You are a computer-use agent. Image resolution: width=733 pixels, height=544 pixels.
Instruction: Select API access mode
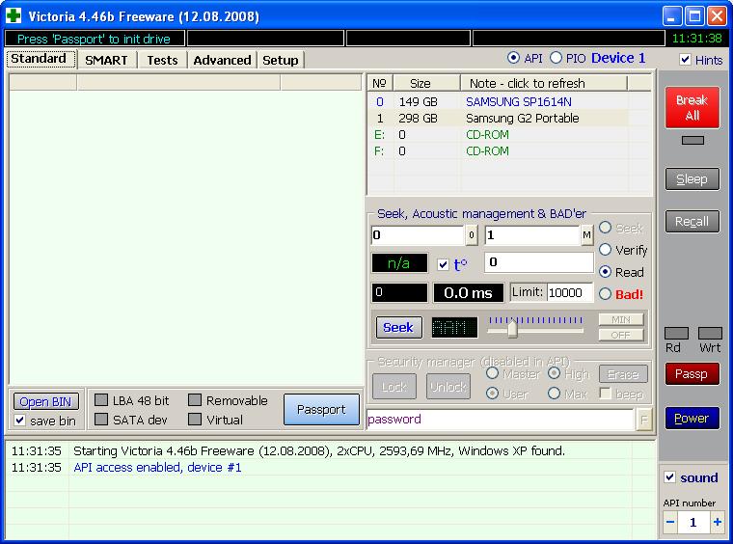pyautogui.click(x=513, y=58)
